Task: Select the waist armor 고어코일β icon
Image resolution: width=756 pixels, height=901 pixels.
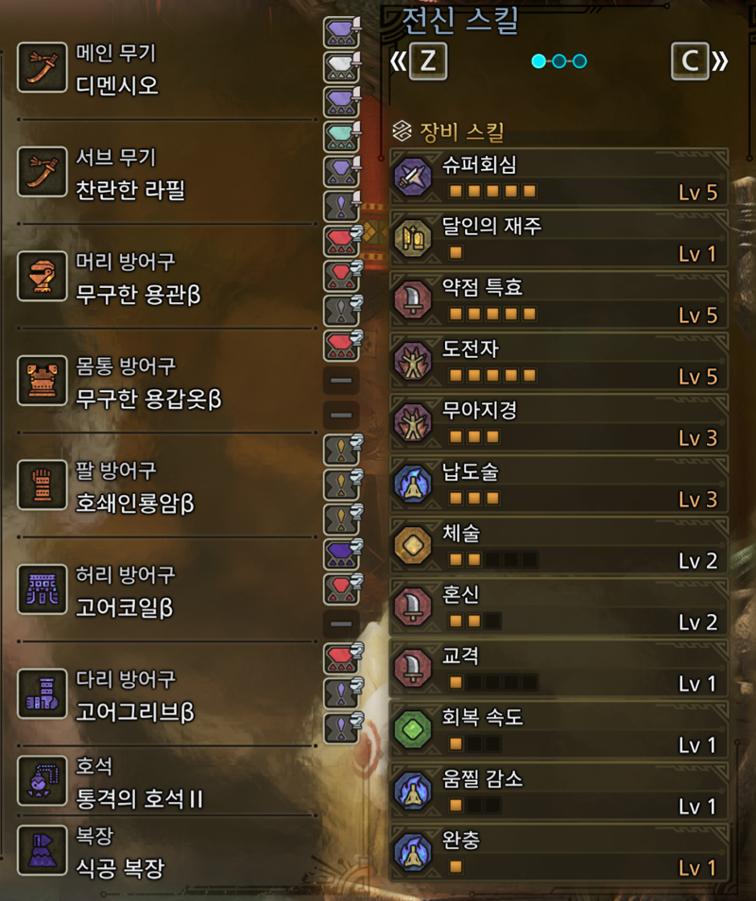Action: point(42,589)
